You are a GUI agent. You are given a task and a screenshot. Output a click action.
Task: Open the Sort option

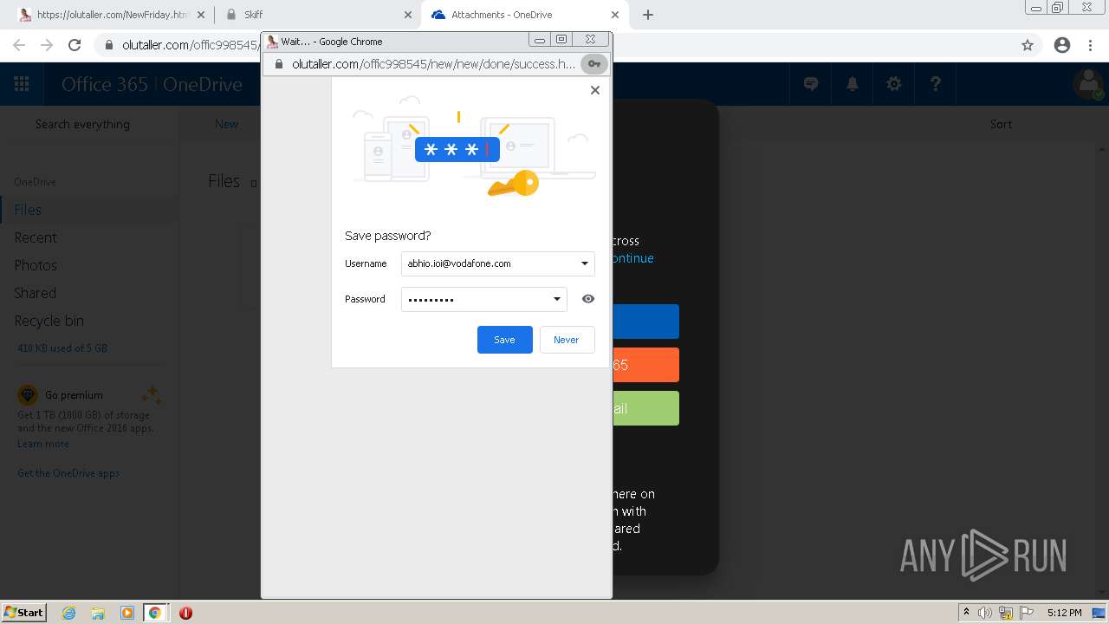coord(1002,124)
